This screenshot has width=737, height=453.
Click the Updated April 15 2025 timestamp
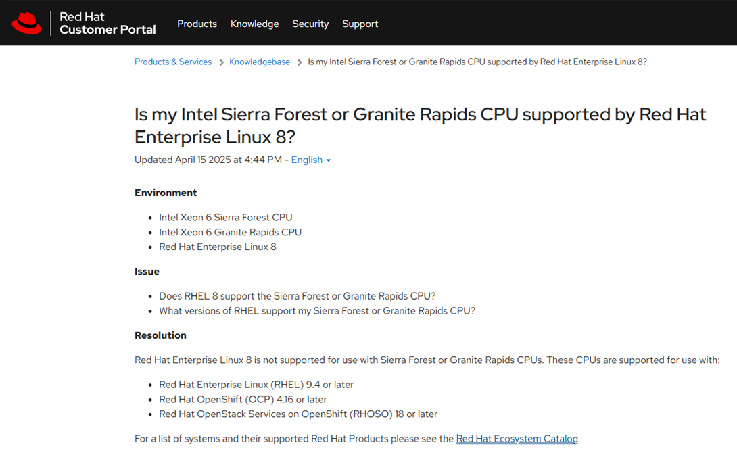(208, 160)
